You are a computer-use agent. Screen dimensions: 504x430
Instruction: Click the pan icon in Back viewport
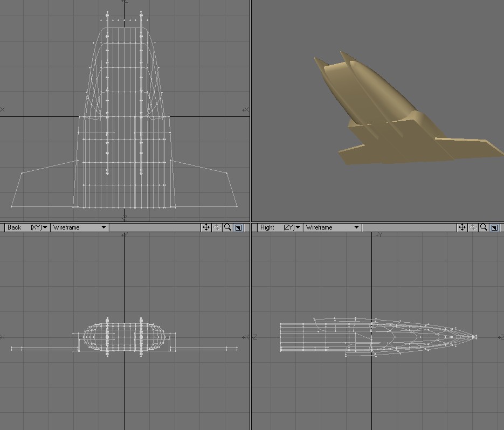pos(206,227)
